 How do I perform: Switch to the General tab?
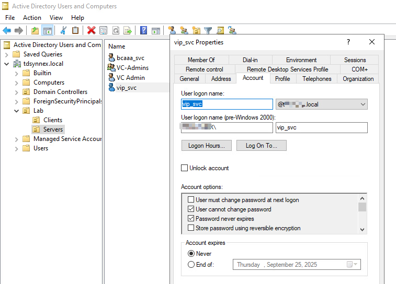tap(189, 79)
